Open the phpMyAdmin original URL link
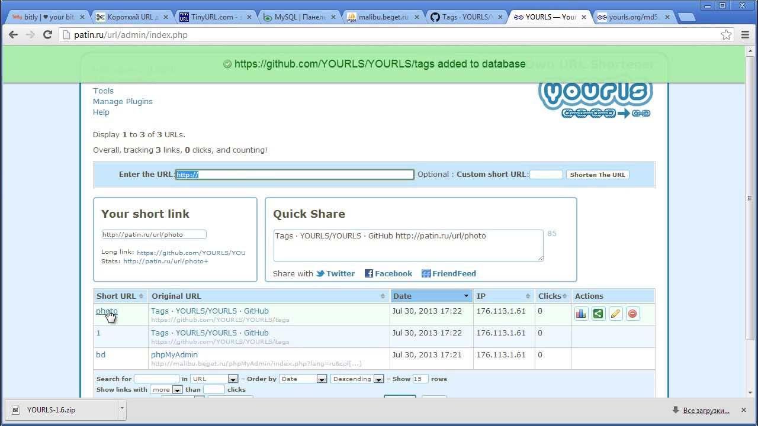Viewport: 758px width, 426px height. point(174,354)
